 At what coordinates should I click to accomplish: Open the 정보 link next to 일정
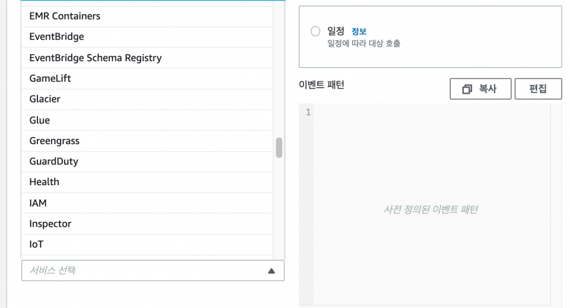[x=359, y=31]
